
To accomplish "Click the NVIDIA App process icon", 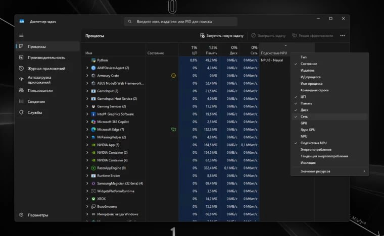I will [93, 145].
